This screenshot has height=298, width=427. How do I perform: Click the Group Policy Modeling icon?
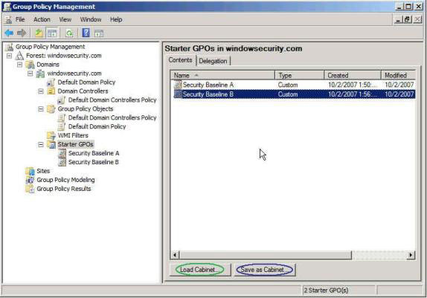30,180
